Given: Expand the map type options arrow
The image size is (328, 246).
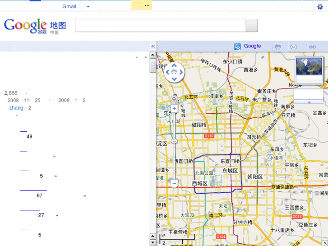Looking at the screenshot, I should tap(309, 102).
